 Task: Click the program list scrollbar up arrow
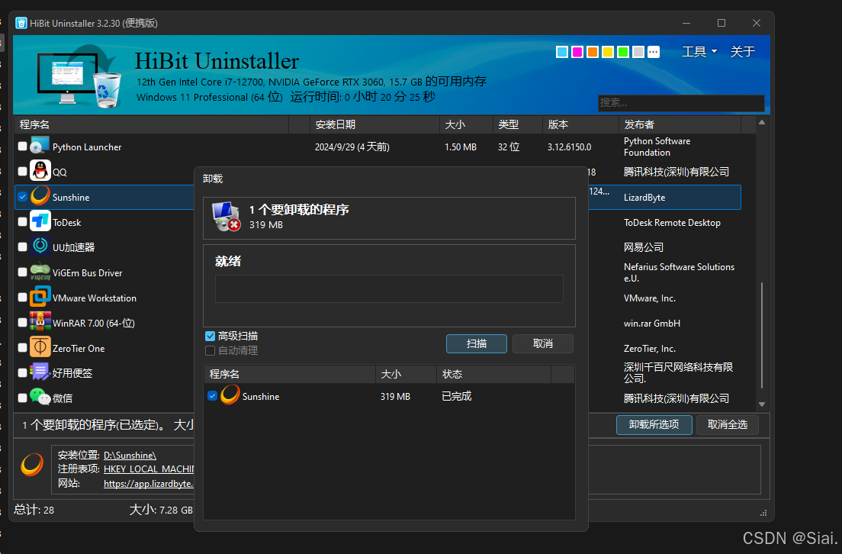[x=761, y=123]
